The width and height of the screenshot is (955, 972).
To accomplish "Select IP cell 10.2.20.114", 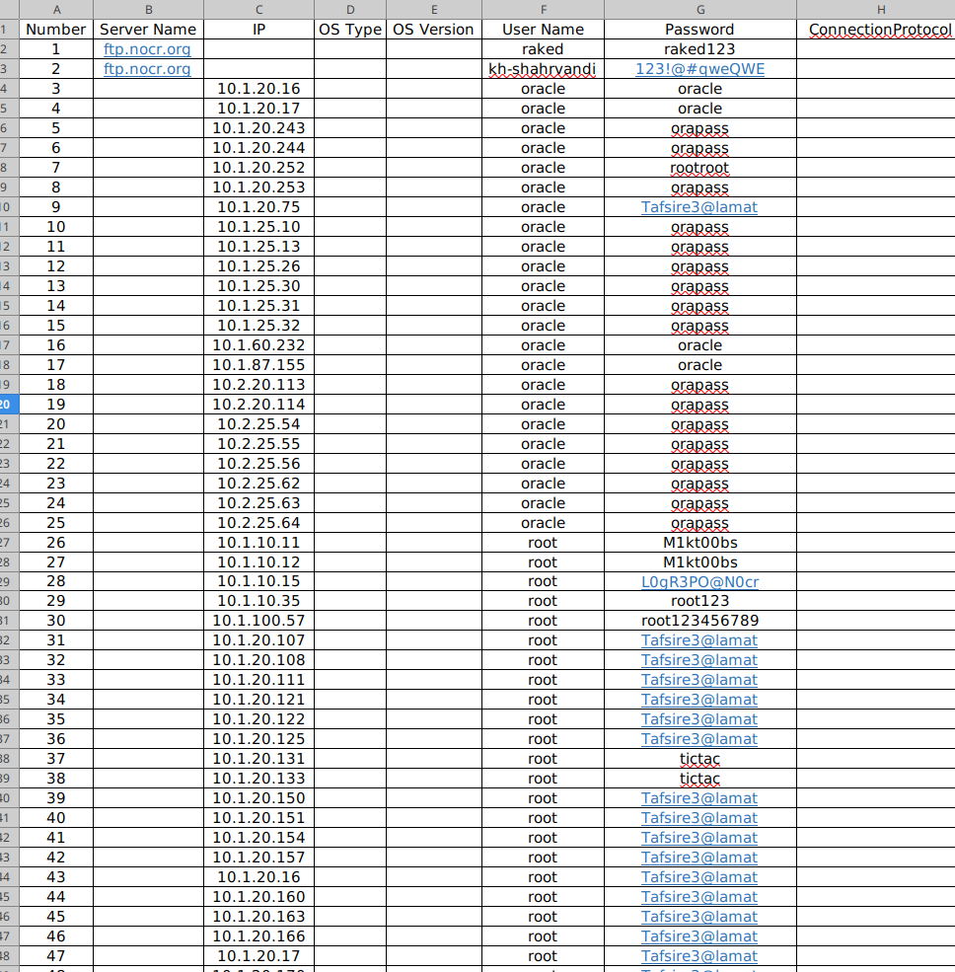I will 259,405.
